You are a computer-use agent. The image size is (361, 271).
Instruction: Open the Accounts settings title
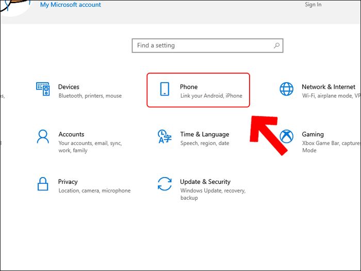71,134
